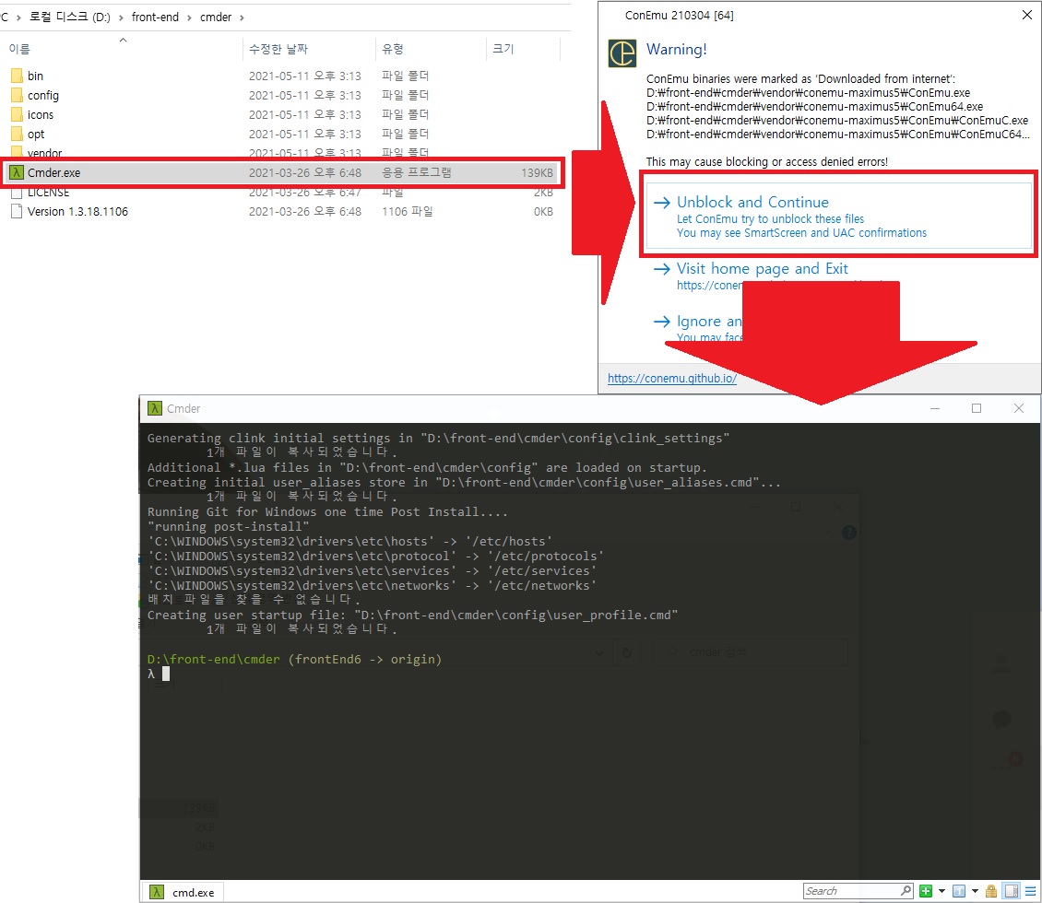This screenshot has width=1042, height=903.
Task: Click Unblock and Continue option
Action: tap(838, 216)
